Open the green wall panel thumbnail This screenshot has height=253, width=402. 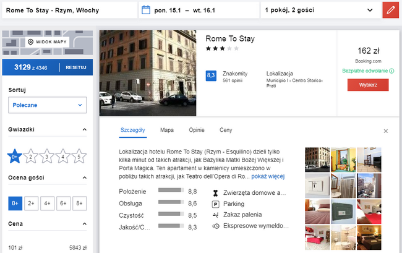(x=343, y=212)
